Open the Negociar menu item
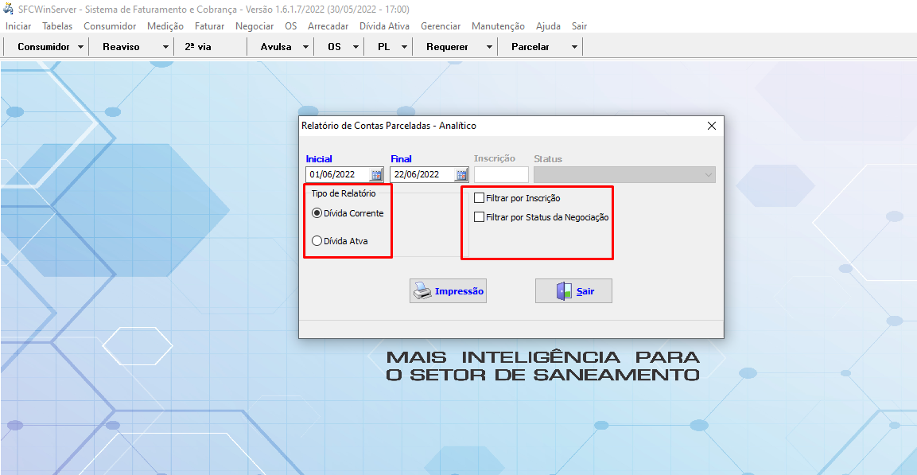This screenshot has width=917, height=475. coord(254,25)
